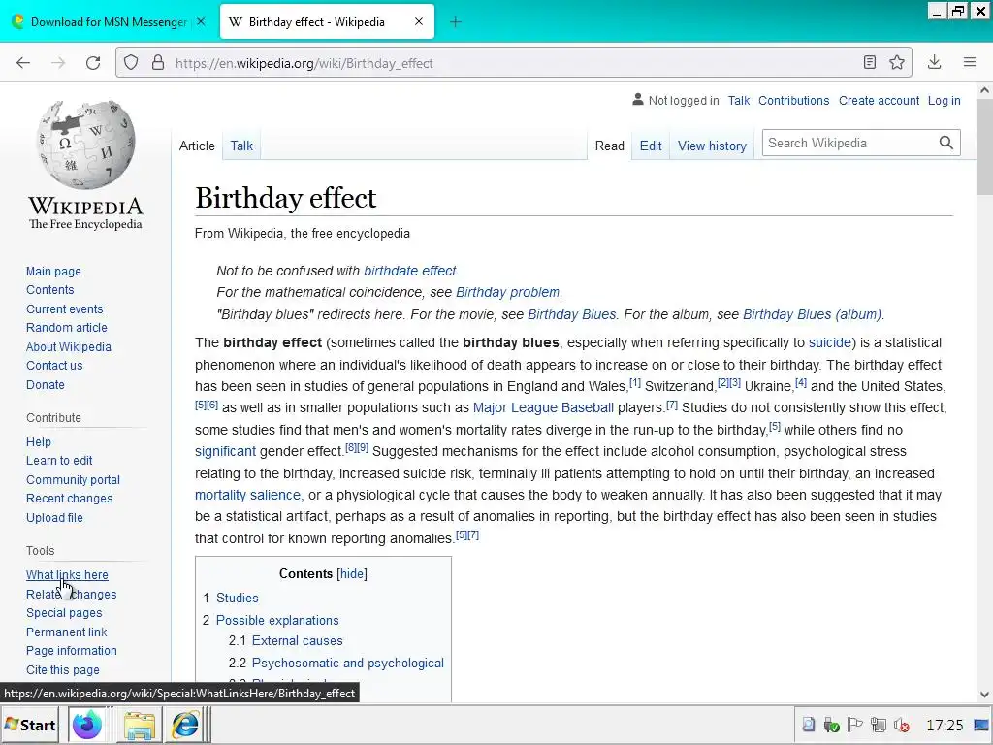The width and height of the screenshot is (993, 745).
Task: Click What links here tool
Action: point(67,574)
